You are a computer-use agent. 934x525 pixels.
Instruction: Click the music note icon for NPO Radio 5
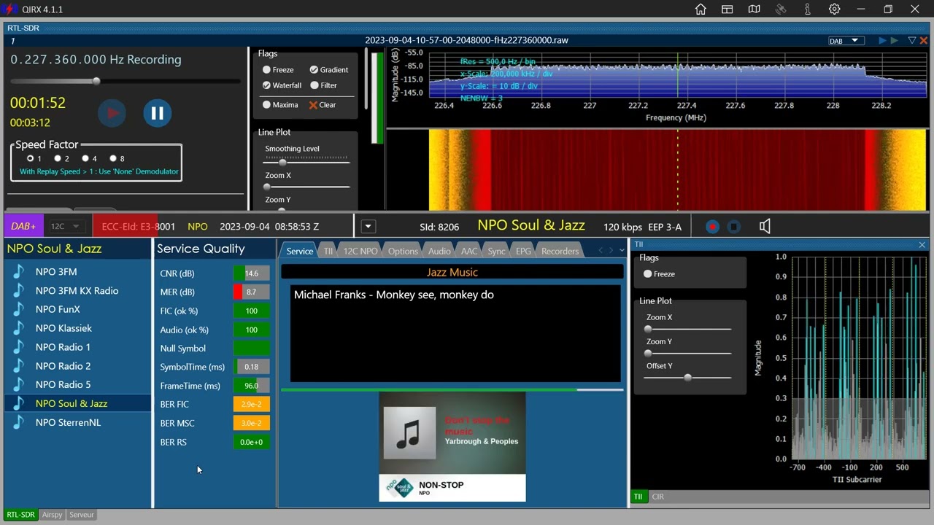click(x=20, y=384)
